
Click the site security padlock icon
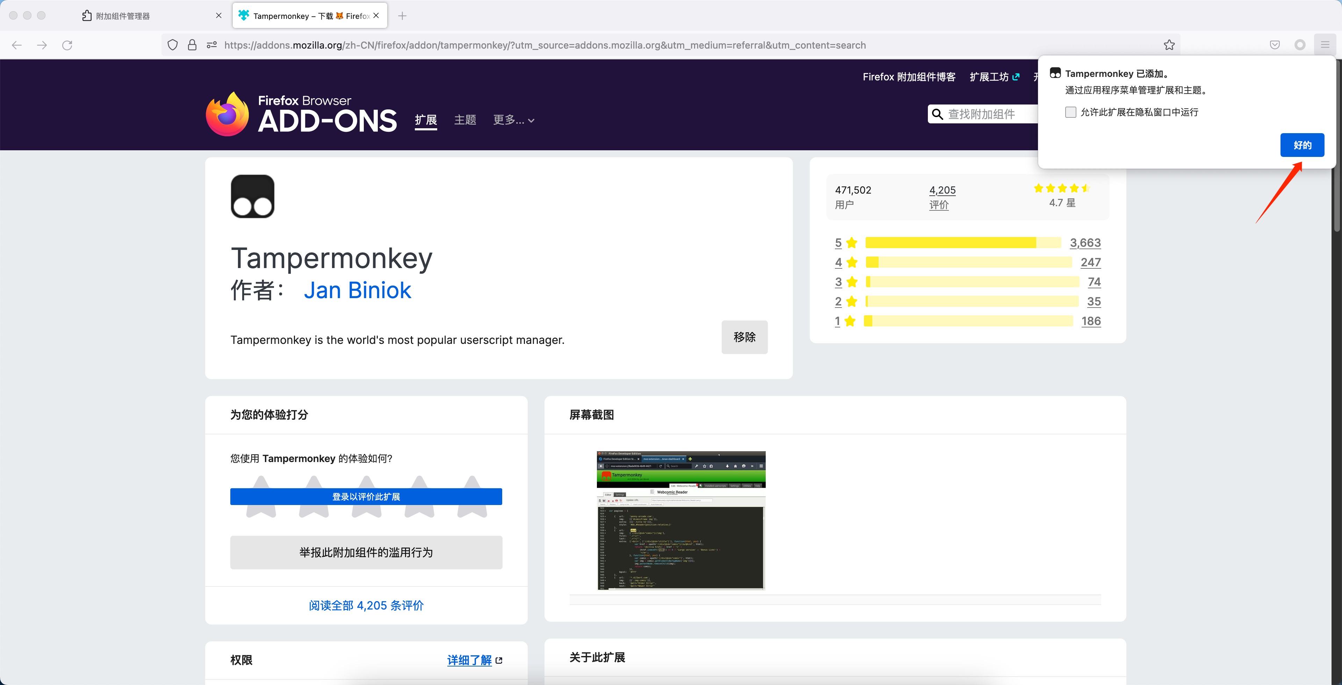[x=192, y=45]
